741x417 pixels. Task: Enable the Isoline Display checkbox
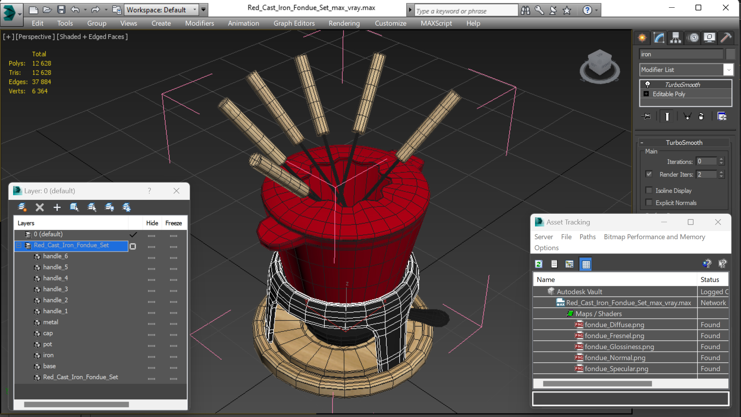click(649, 190)
